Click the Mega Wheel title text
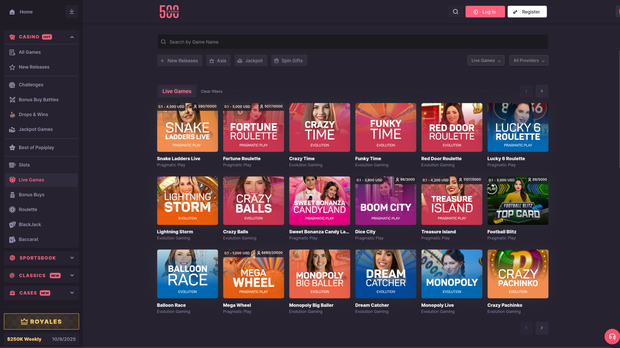 pyautogui.click(x=237, y=305)
